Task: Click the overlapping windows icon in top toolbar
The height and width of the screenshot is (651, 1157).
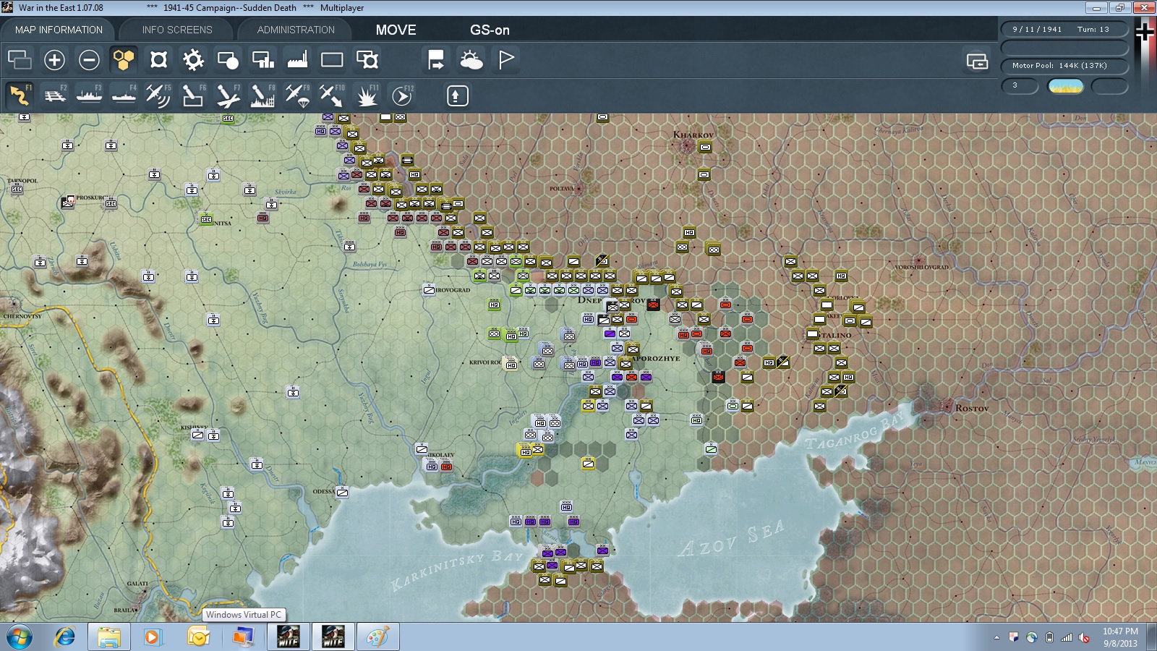Action: (x=20, y=60)
